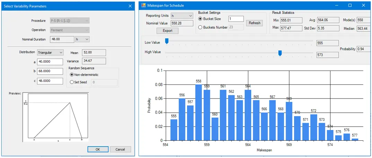Click the histogram bar labeled 577
The image size is (372, 158).
(355, 140)
